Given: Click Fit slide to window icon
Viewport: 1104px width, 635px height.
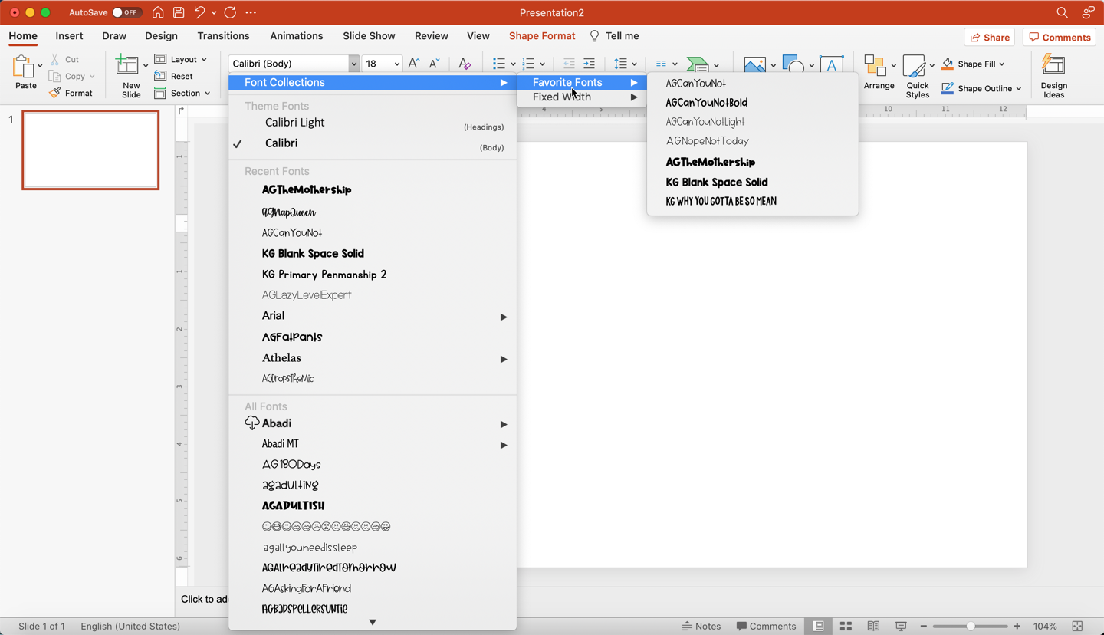Looking at the screenshot, I should pyautogui.click(x=1077, y=627).
